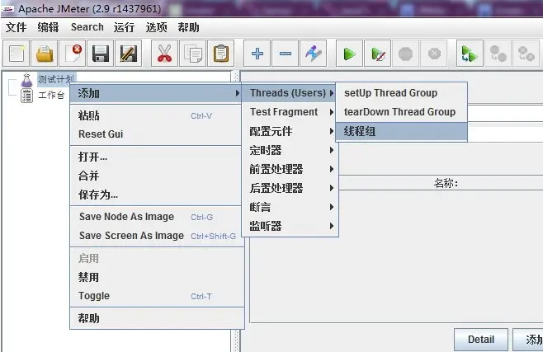The height and width of the screenshot is (352, 543).
Task: Expand 定时器 submenu
Action: (290, 150)
